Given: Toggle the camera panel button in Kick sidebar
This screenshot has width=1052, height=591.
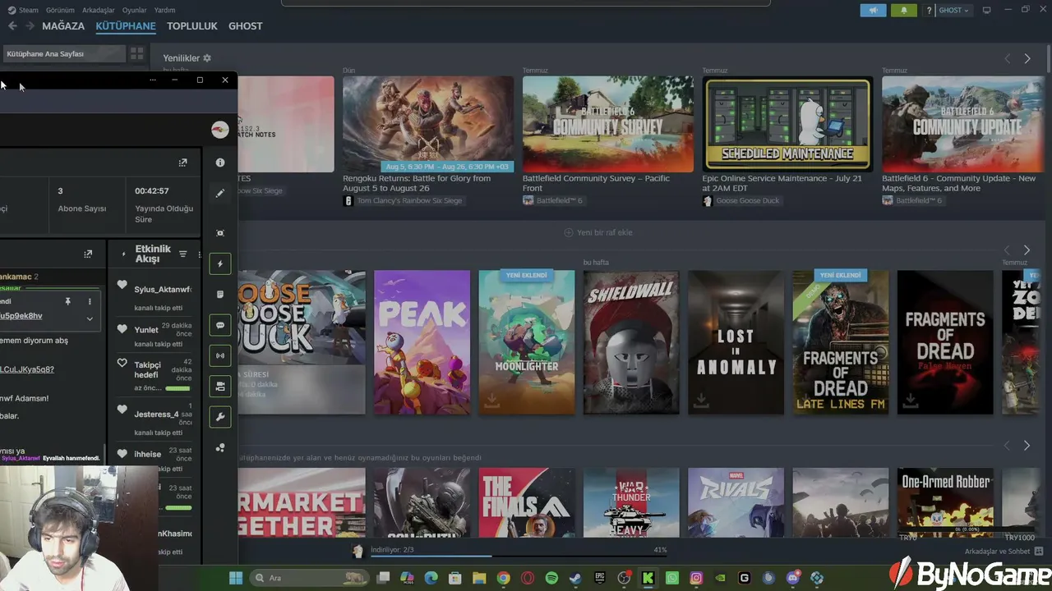Looking at the screenshot, I should (x=220, y=387).
